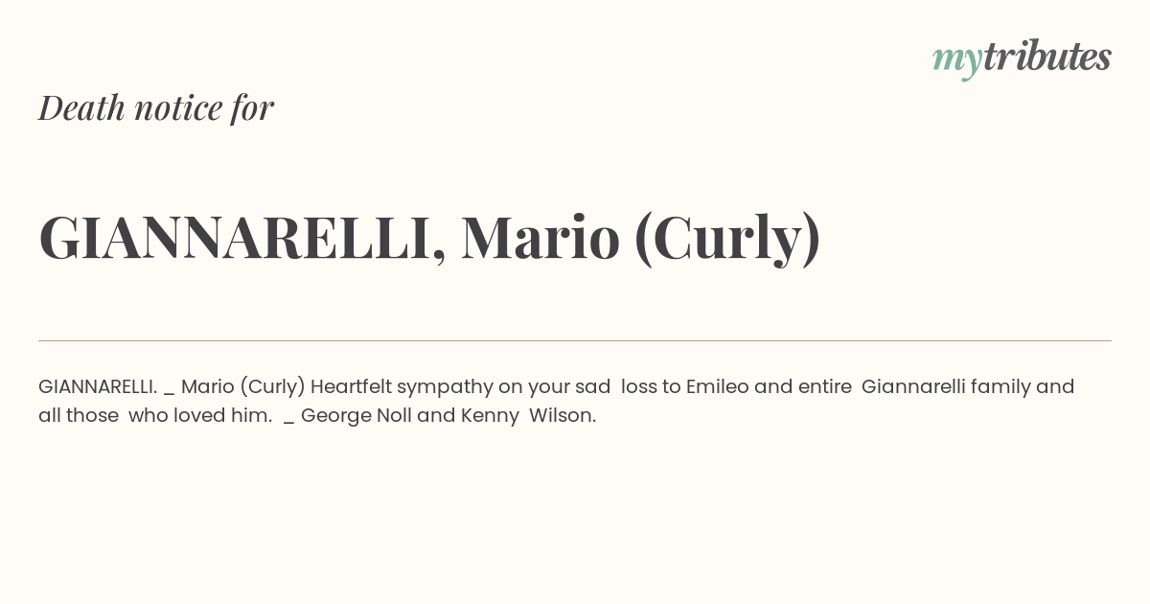The image size is (1150, 604).
Task: Click the name "Kenny Wilson."
Action: (x=528, y=416)
